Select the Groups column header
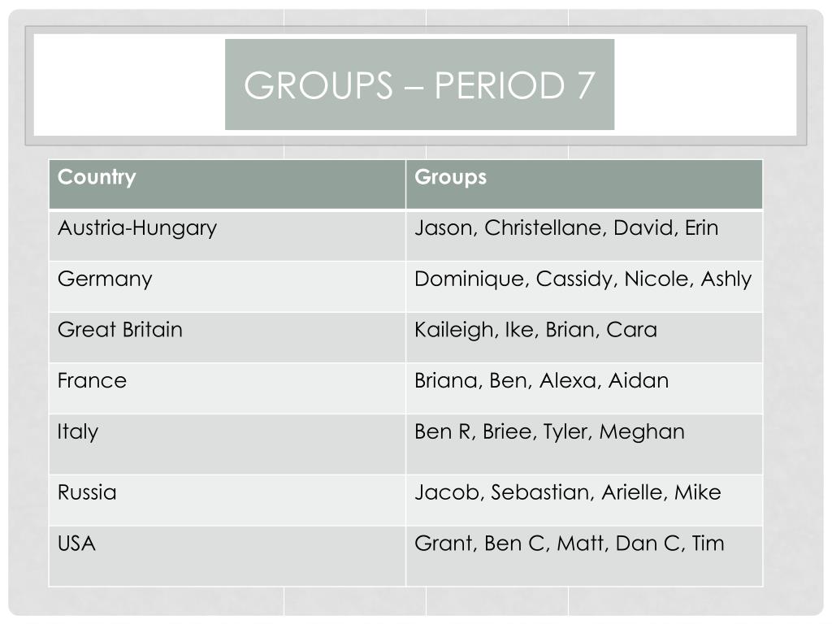The width and height of the screenshot is (832, 624). (584, 184)
